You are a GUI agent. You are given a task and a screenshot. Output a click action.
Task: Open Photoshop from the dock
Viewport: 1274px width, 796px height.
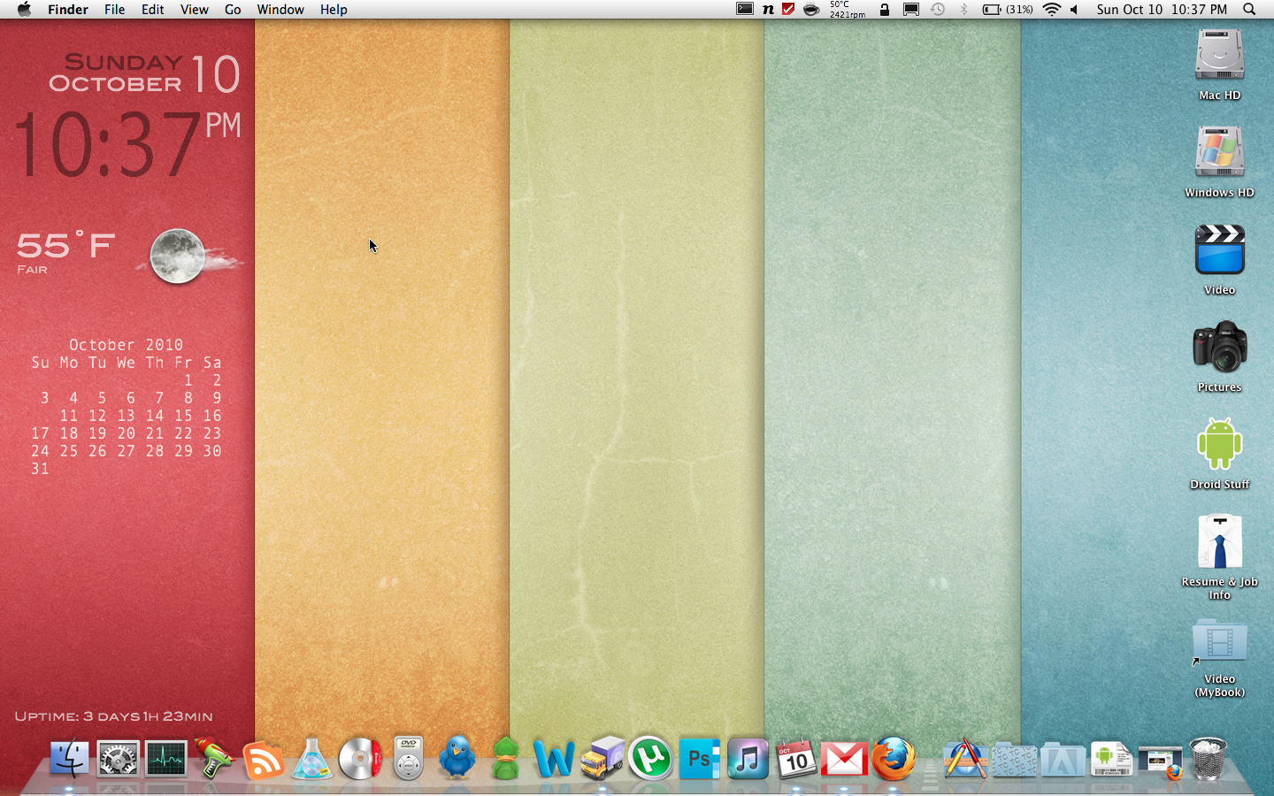[x=699, y=759]
